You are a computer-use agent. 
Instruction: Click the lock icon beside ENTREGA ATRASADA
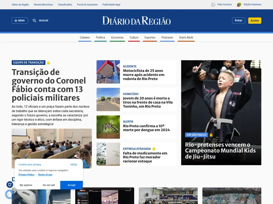(155, 149)
